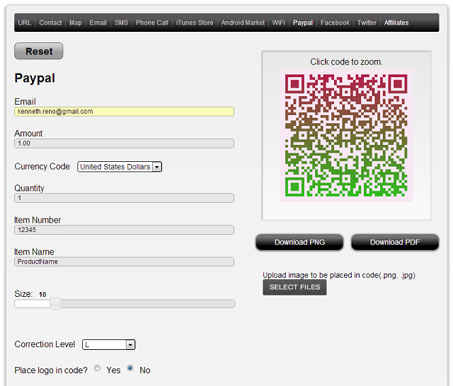This screenshot has width=453, height=386.
Task: Open the URL tab
Action: click(24, 23)
